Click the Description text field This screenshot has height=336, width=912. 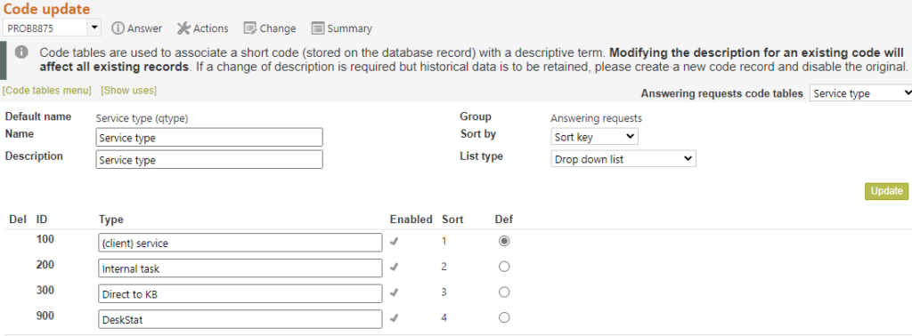209,160
